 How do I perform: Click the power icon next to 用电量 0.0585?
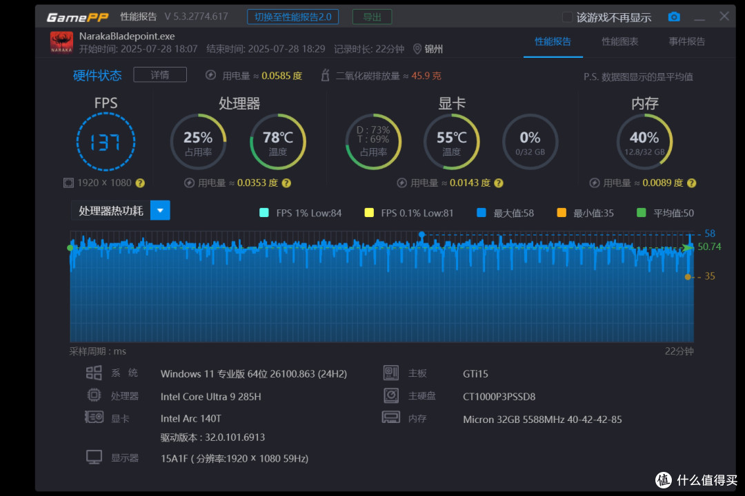click(x=211, y=76)
